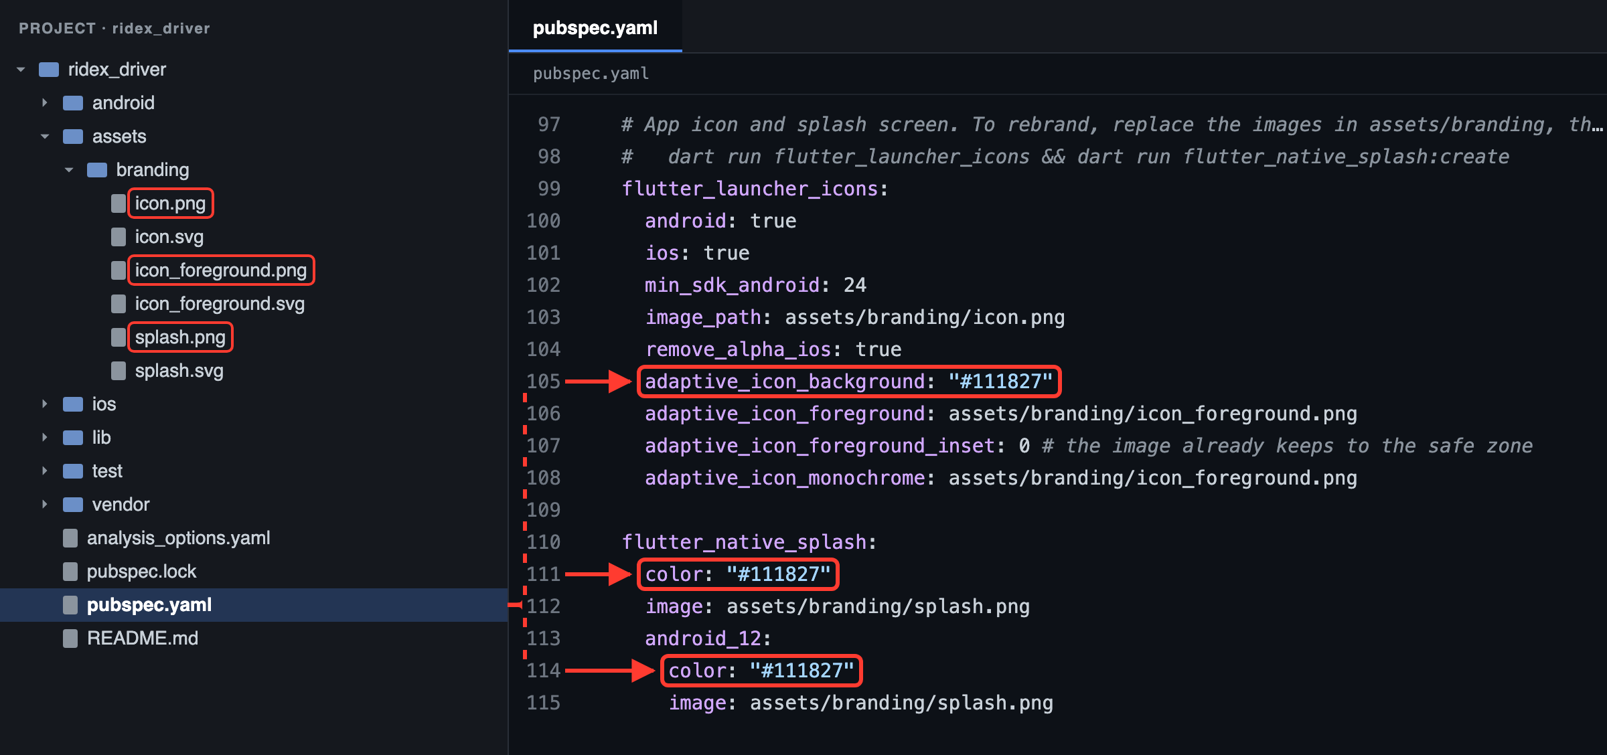Image resolution: width=1607 pixels, height=755 pixels.
Task: Collapse the assets folder arrow
Action: coord(45,137)
